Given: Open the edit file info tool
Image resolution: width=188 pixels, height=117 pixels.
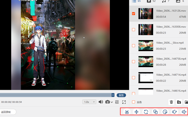Looking at the screenshot, I should coord(165,112).
